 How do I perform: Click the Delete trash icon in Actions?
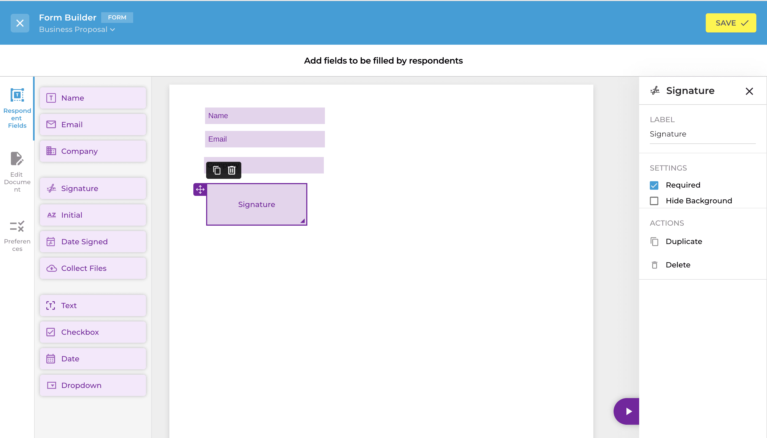point(654,265)
